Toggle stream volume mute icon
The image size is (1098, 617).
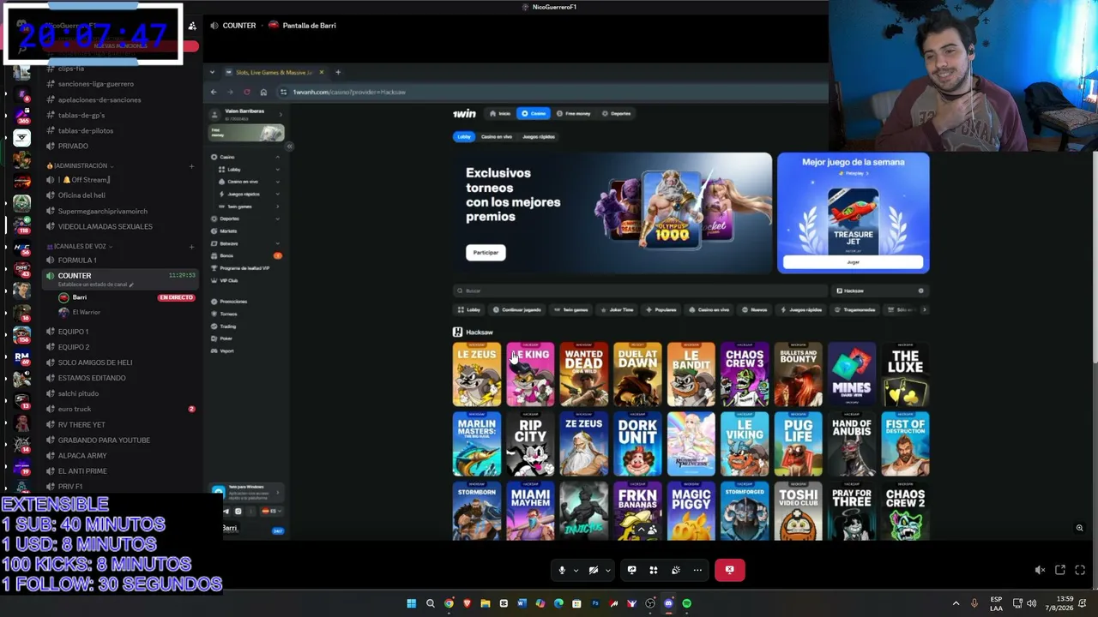(x=1040, y=570)
